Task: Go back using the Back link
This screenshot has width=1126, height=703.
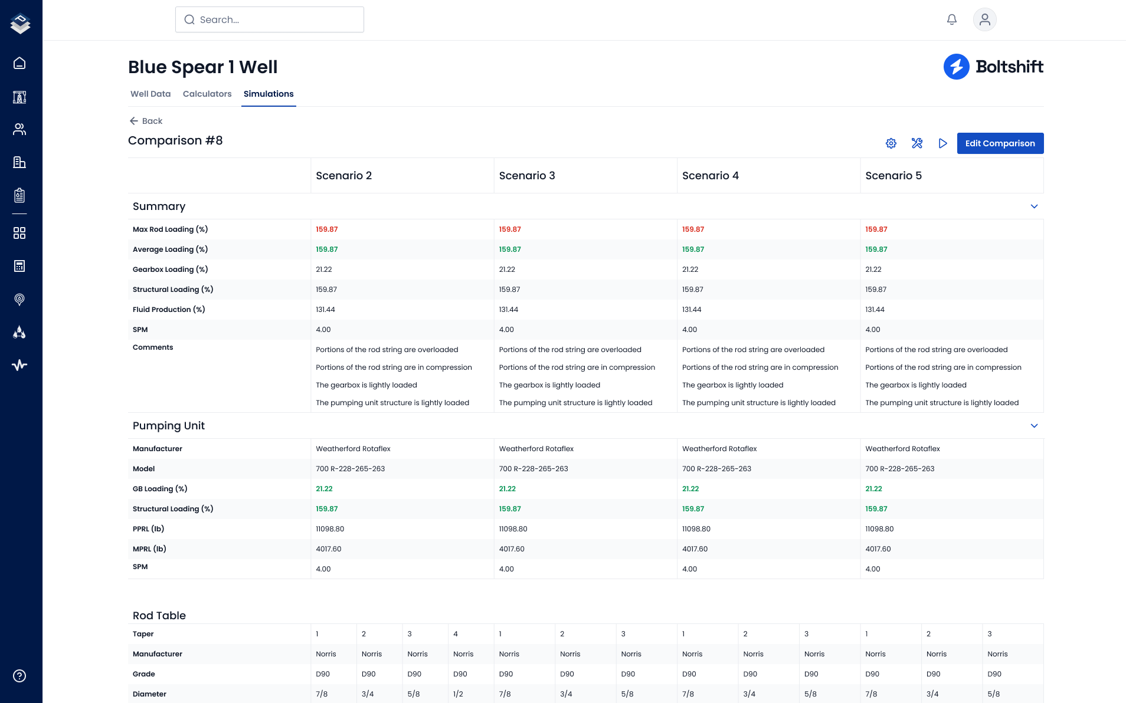Action: (146, 121)
